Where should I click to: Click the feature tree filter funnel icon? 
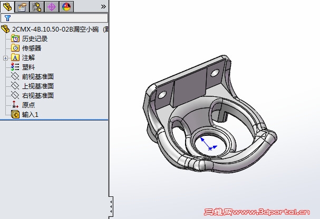click(x=7, y=18)
